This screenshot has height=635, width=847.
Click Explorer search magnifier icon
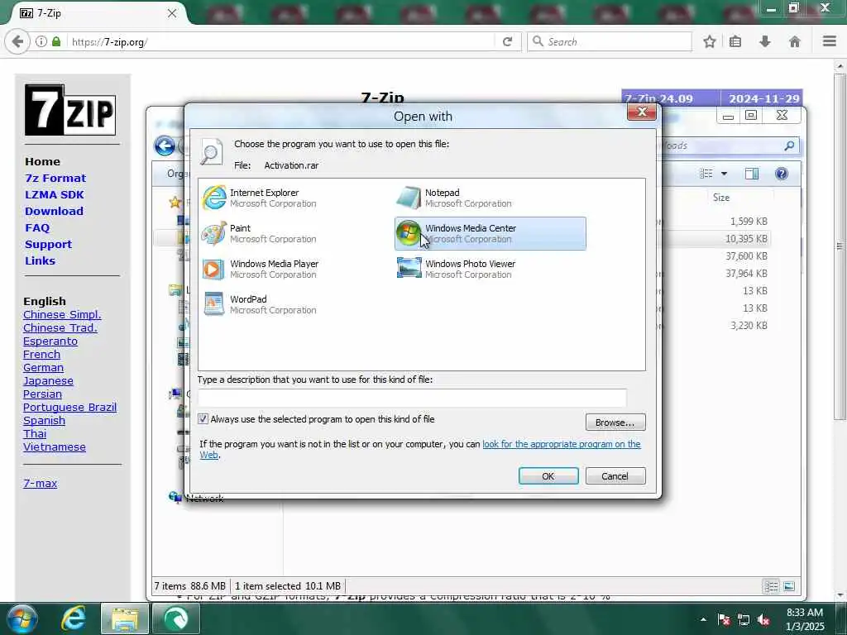(x=789, y=146)
